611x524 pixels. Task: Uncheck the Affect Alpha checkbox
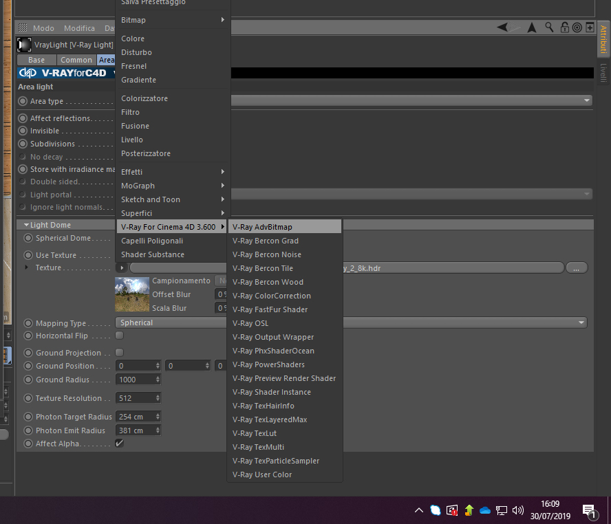(120, 443)
